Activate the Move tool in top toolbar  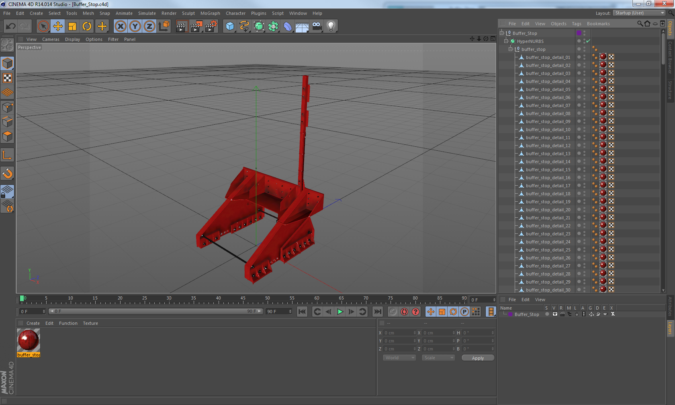(x=58, y=26)
